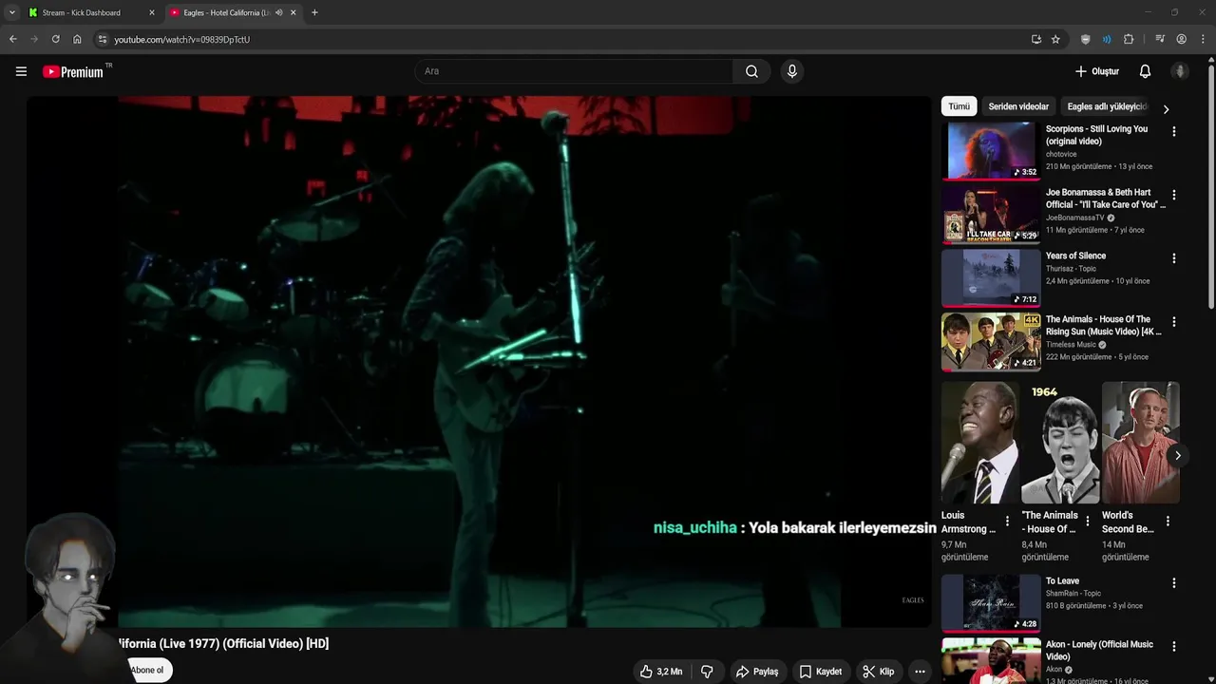The width and height of the screenshot is (1216, 684).
Task: Select the Eagles adlı yükleyiciden chip
Action: click(1108, 106)
